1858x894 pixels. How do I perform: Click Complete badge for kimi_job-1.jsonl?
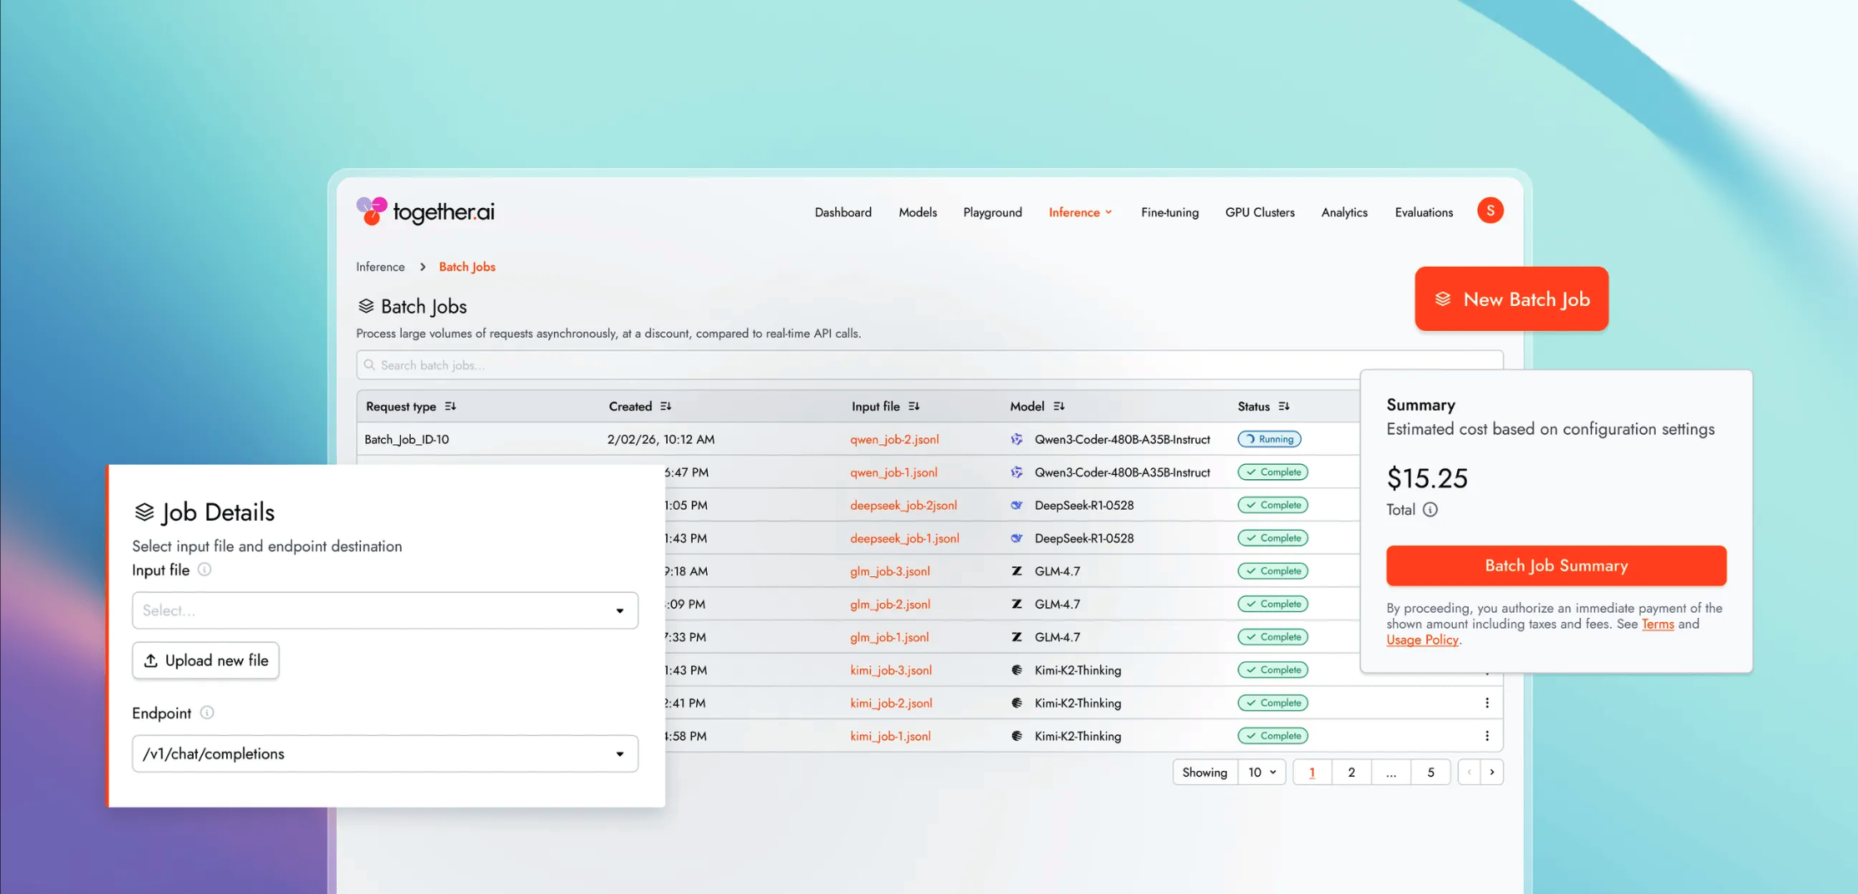coord(1272,736)
